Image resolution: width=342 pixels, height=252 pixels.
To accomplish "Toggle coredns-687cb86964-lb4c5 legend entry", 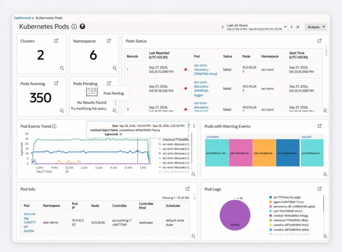I will [x=289, y=225].
